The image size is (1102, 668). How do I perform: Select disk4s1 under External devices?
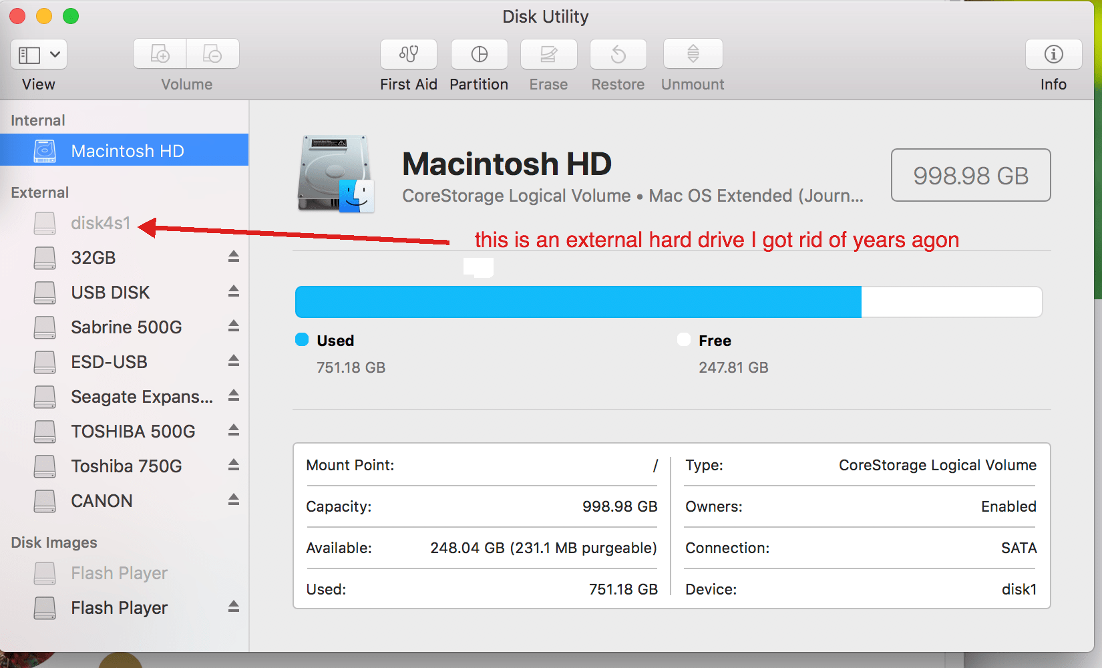(x=101, y=222)
